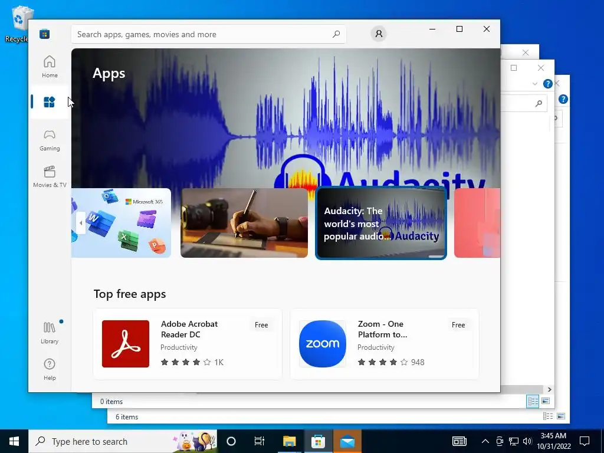The height and width of the screenshot is (453, 604).
Task: Open Task View on taskbar
Action: tap(260, 441)
